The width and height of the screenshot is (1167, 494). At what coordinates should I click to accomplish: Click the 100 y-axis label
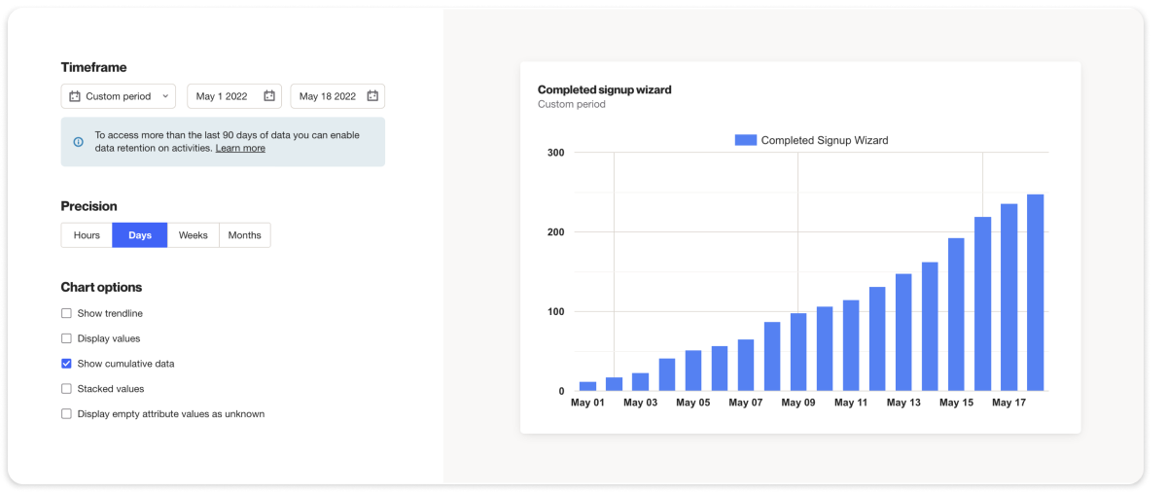pos(555,312)
